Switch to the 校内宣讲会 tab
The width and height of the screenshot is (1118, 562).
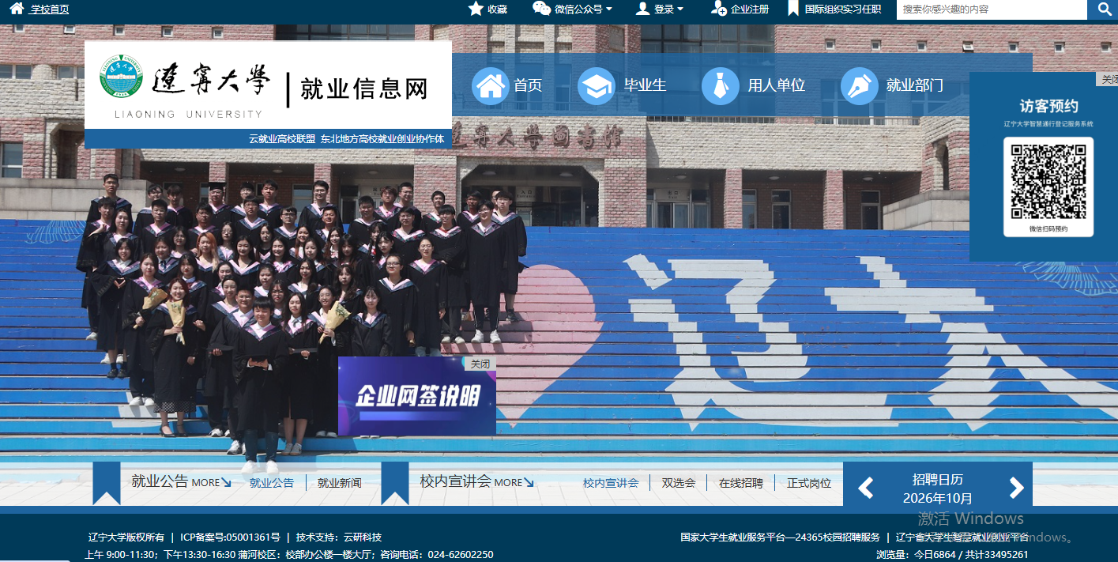pyautogui.click(x=611, y=483)
